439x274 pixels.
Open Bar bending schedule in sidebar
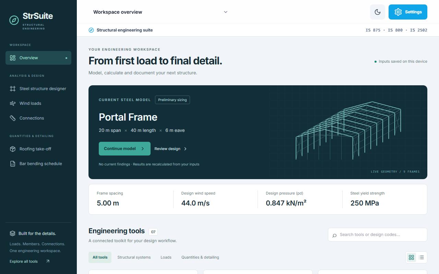38,164
